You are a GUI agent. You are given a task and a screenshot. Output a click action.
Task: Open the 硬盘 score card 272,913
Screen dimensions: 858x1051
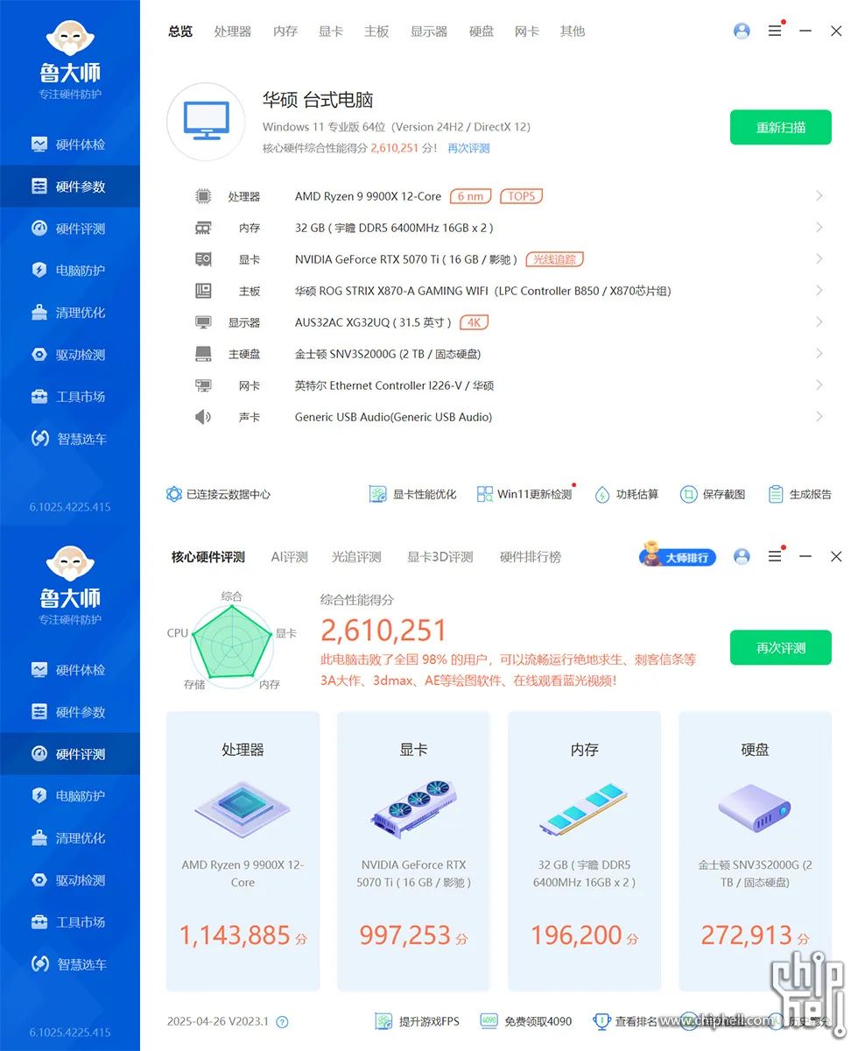(x=755, y=850)
